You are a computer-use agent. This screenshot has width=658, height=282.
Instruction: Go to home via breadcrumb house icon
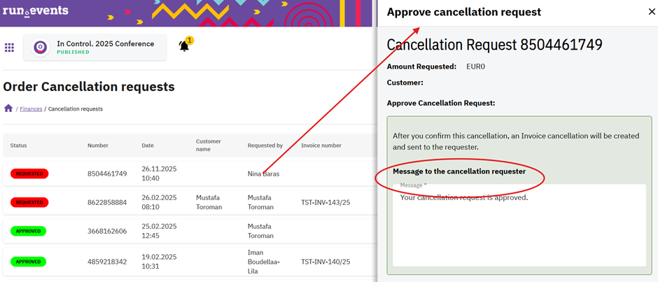click(8, 108)
